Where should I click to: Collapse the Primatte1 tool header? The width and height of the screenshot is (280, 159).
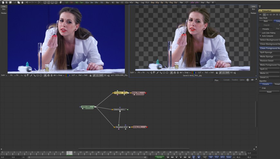(x=260, y=11)
